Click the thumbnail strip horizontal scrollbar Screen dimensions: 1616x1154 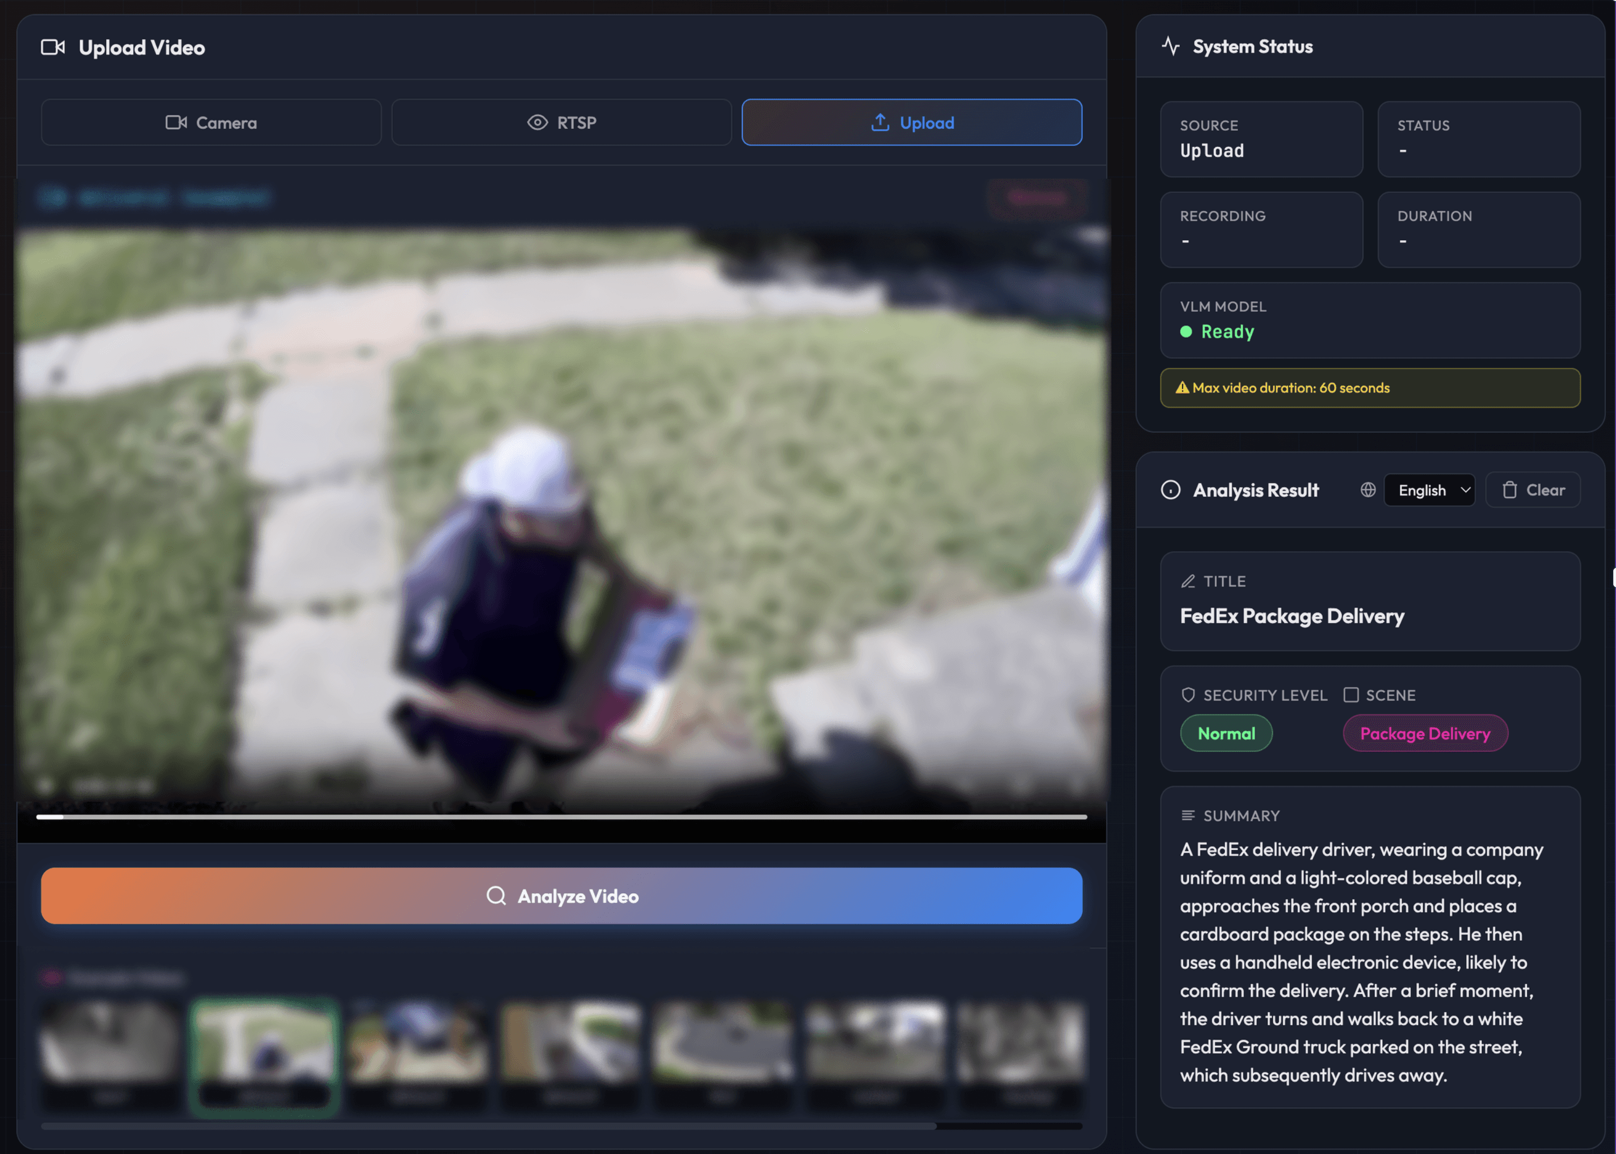[x=489, y=1127]
